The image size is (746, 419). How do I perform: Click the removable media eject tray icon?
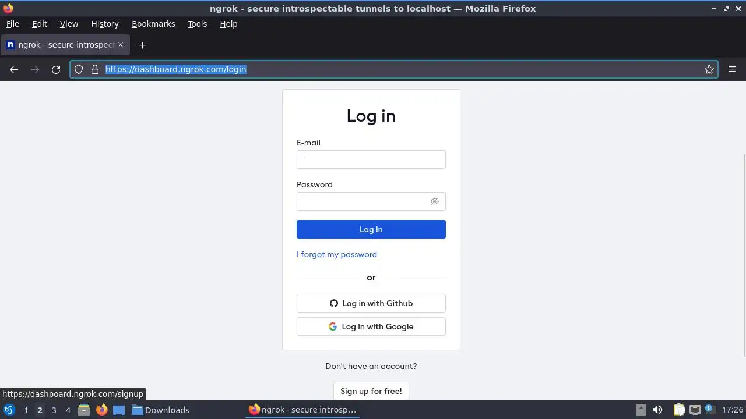[x=641, y=410]
